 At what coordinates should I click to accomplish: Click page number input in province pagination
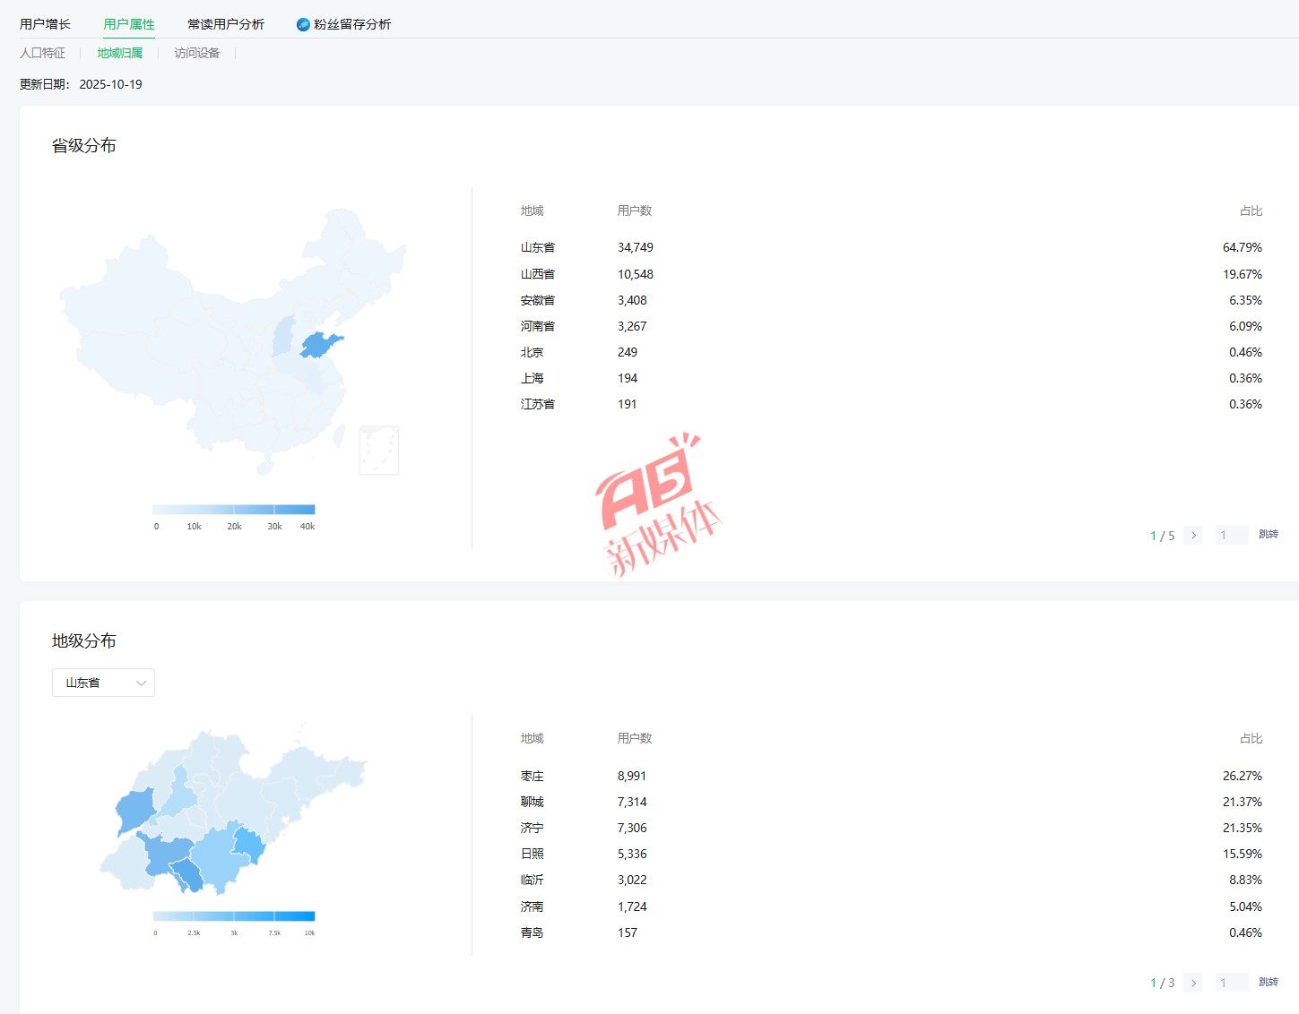tap(1231, 536)
